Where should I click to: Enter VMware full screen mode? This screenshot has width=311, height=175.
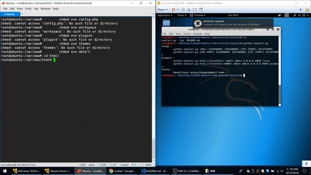coord(195,10)
